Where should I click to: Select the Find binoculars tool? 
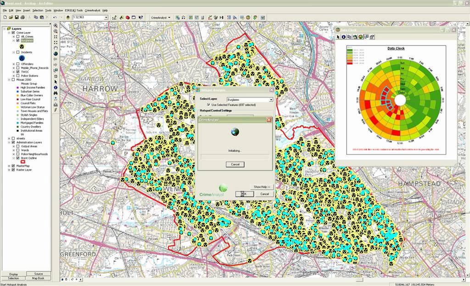[56, 93]
